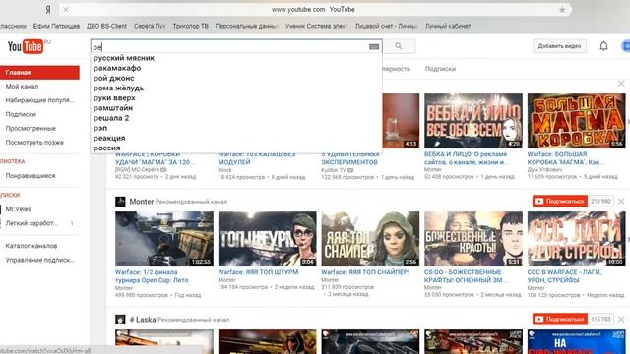630x354 pixels.
Task: Open the # Laska channel name
Action: click(143, 320)
